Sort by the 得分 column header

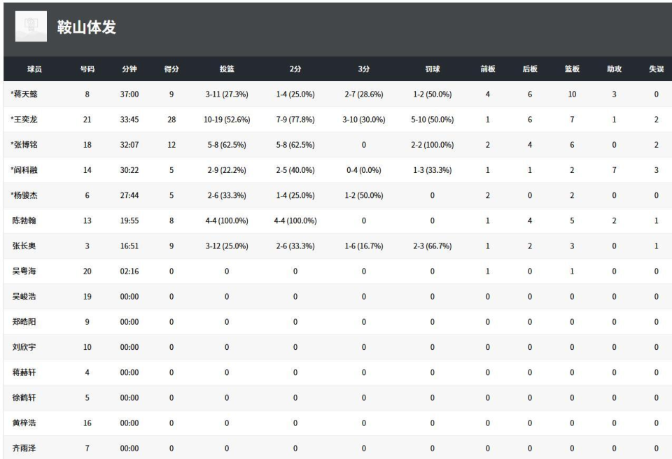point(171,69)
